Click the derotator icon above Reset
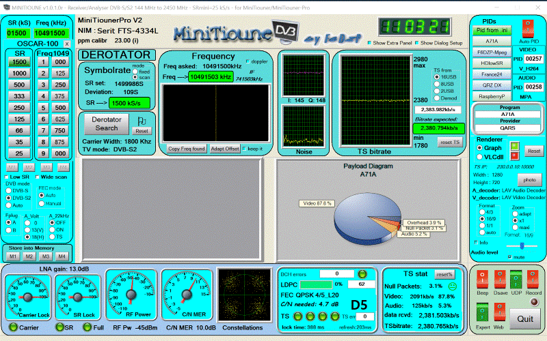The width and height of the screenshot is (547, 341). (x=142, y=121)
